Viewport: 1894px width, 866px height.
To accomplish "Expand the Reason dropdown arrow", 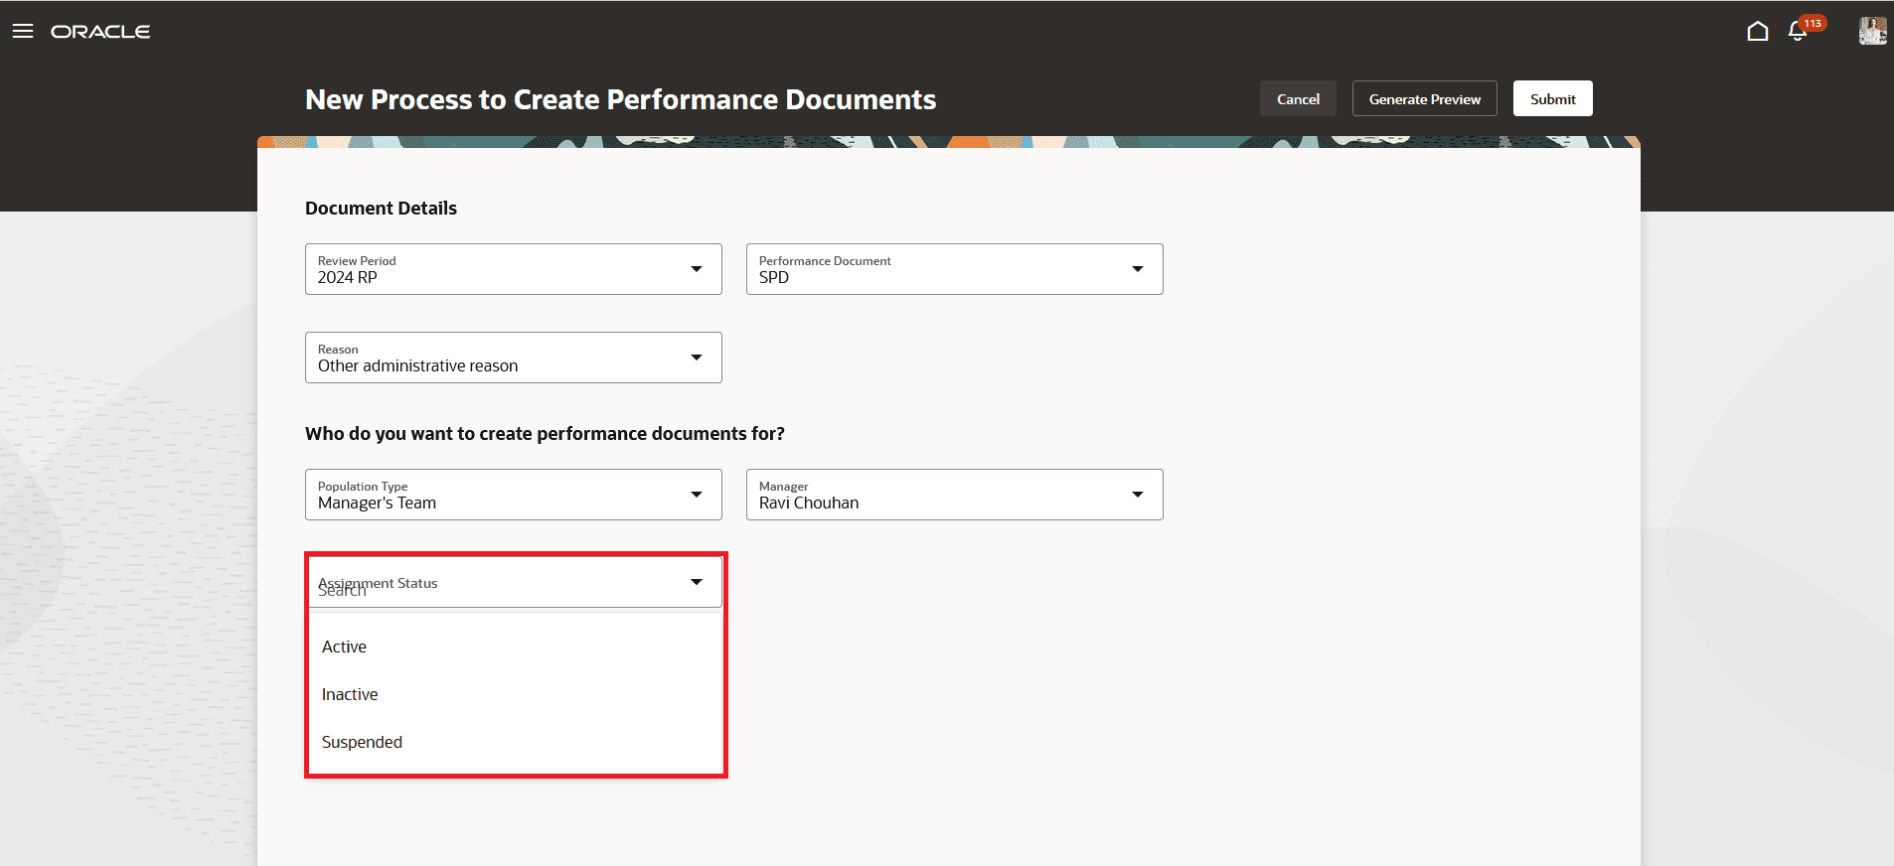I will 697,358.
